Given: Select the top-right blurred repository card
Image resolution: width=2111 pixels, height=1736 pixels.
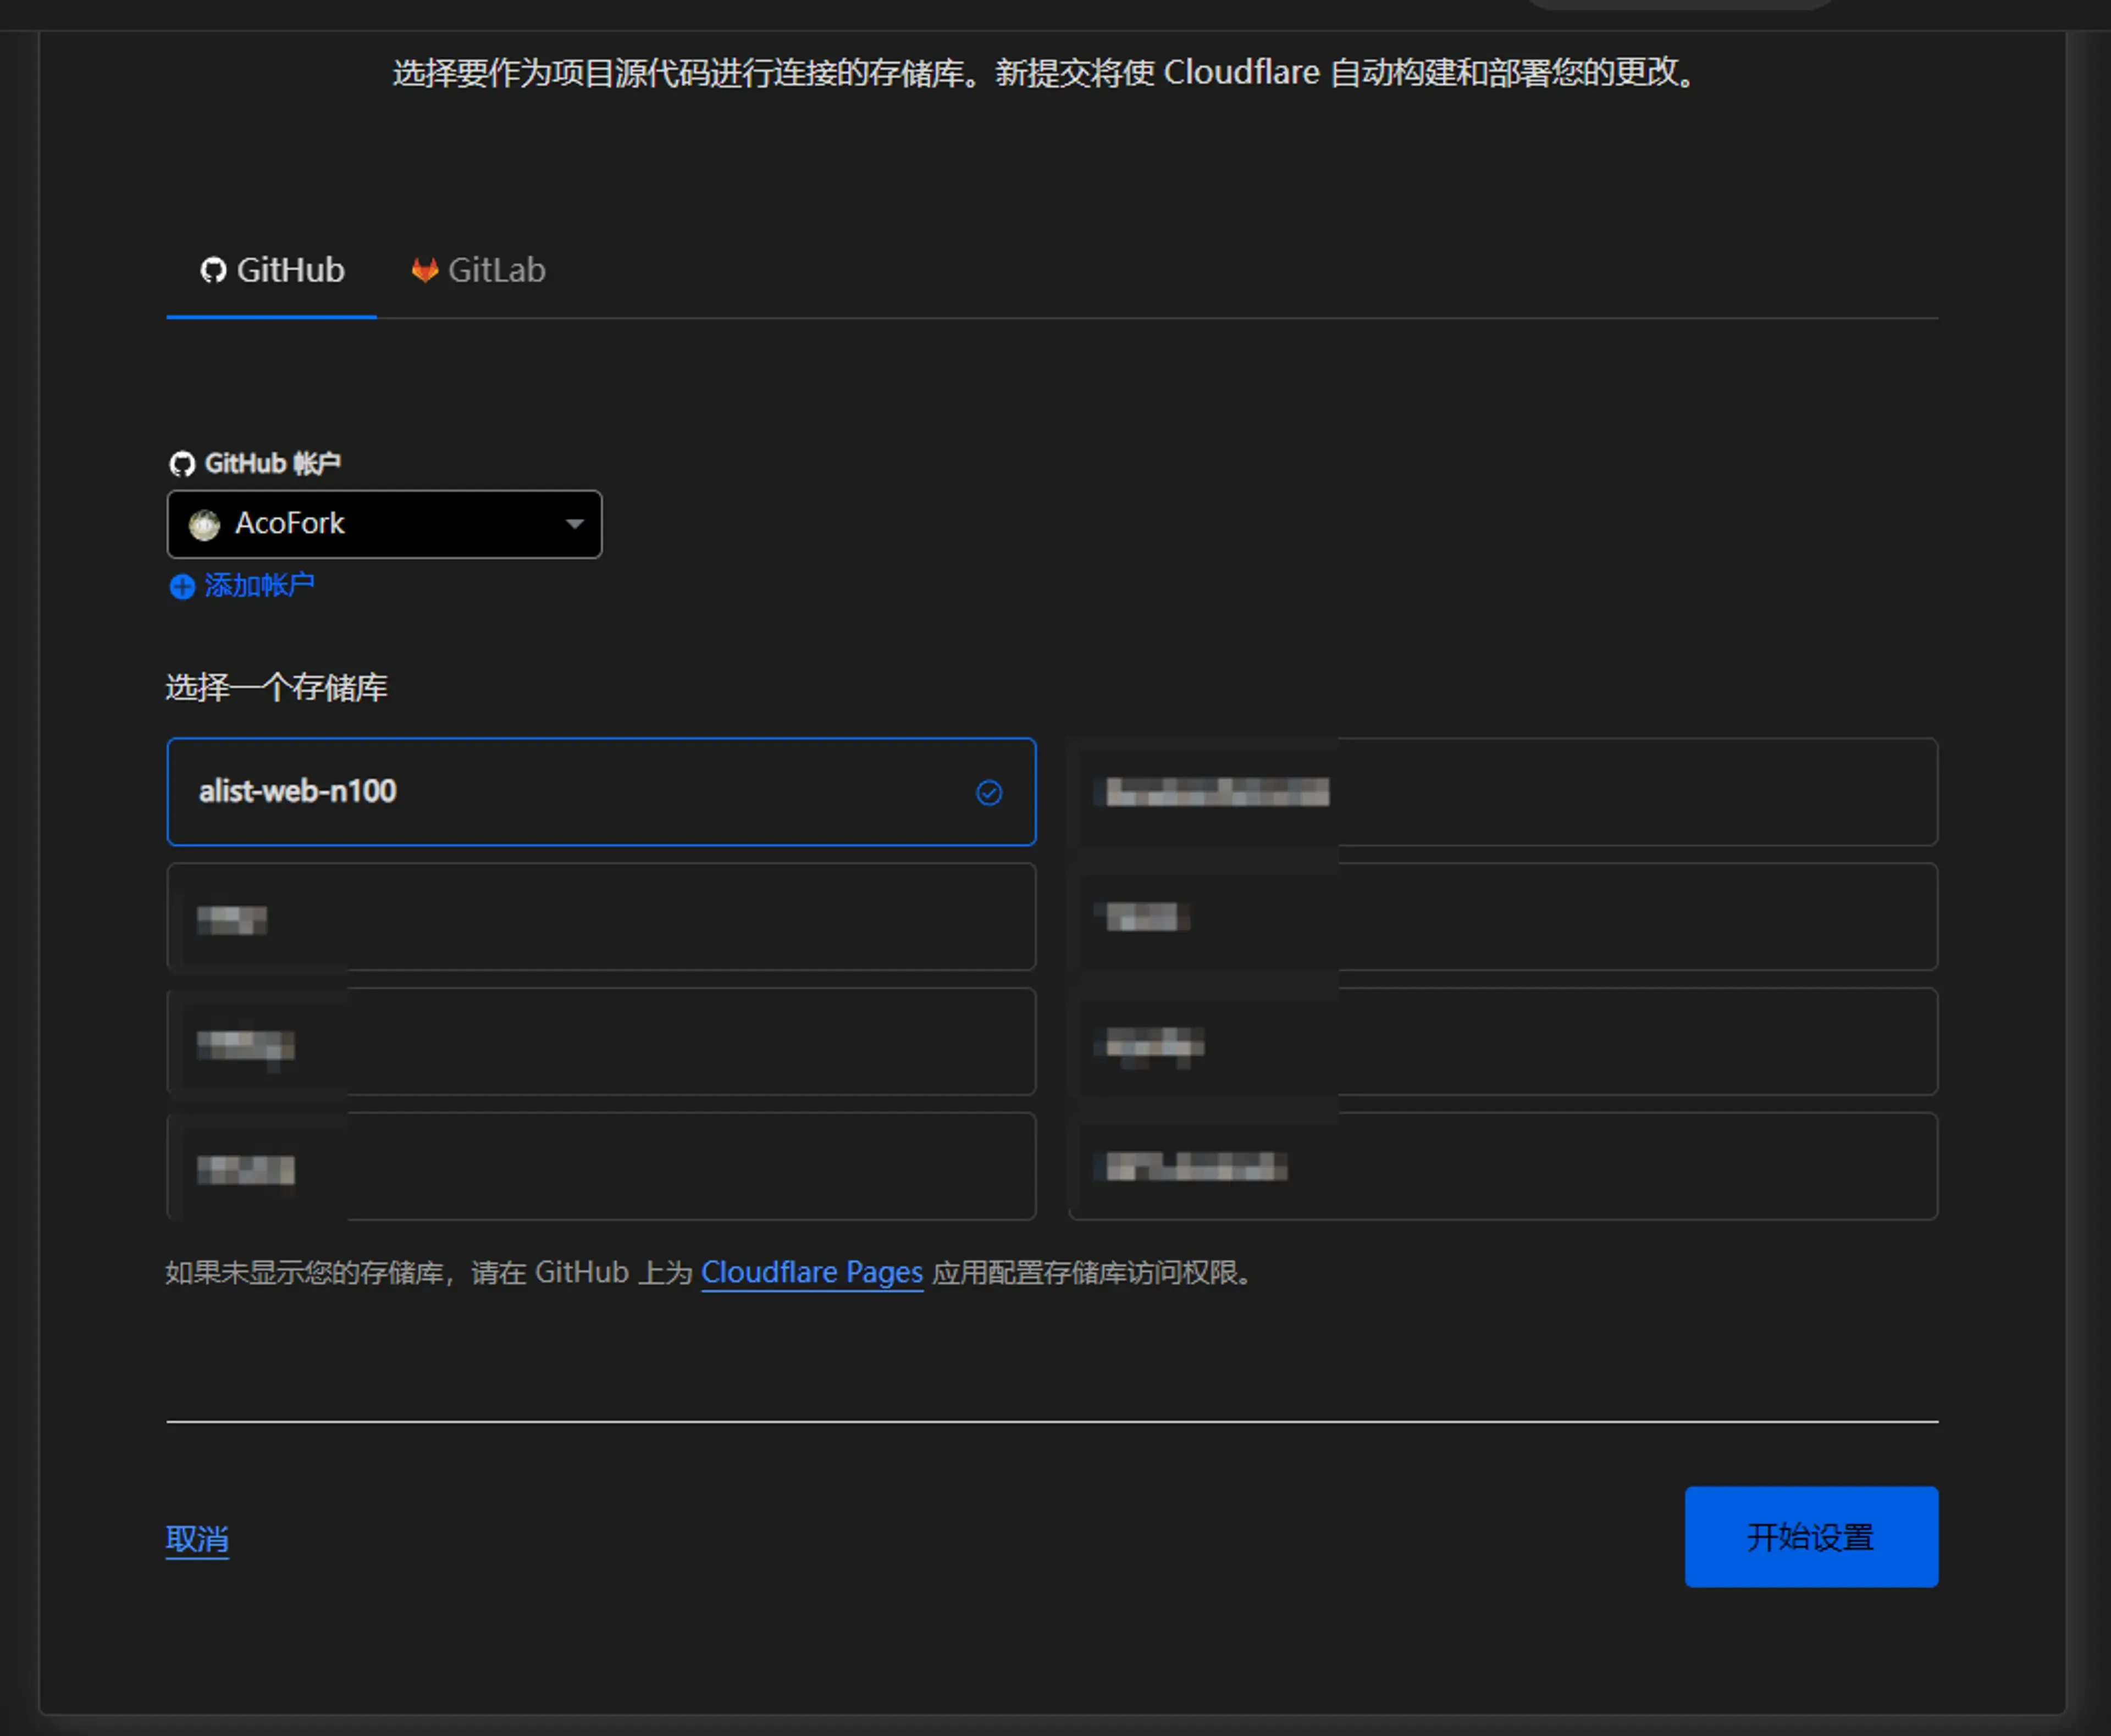Looking at the screenshot, I should click(x=1502, y=792).
